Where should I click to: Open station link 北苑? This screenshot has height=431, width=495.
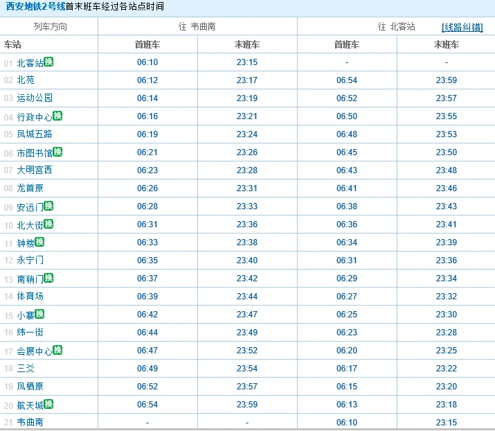click(26, 80)
